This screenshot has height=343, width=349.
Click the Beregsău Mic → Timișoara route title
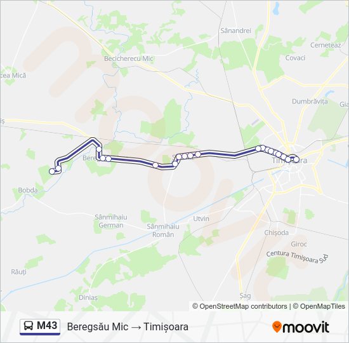point(128,326)
